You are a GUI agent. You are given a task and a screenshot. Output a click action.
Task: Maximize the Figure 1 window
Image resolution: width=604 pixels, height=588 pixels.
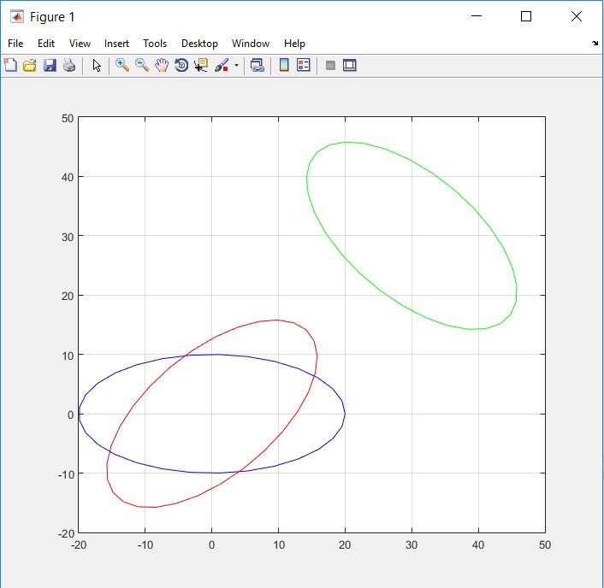[526, 16]
